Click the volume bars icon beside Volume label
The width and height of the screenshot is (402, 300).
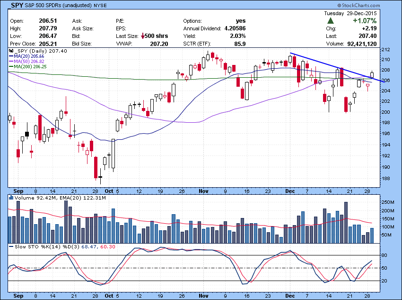11,198
